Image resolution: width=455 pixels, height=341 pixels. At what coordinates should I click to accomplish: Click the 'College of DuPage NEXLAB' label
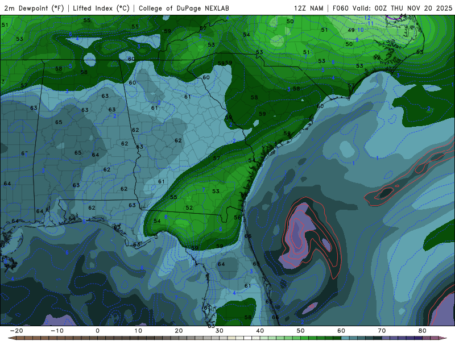[x=184, y=8]
